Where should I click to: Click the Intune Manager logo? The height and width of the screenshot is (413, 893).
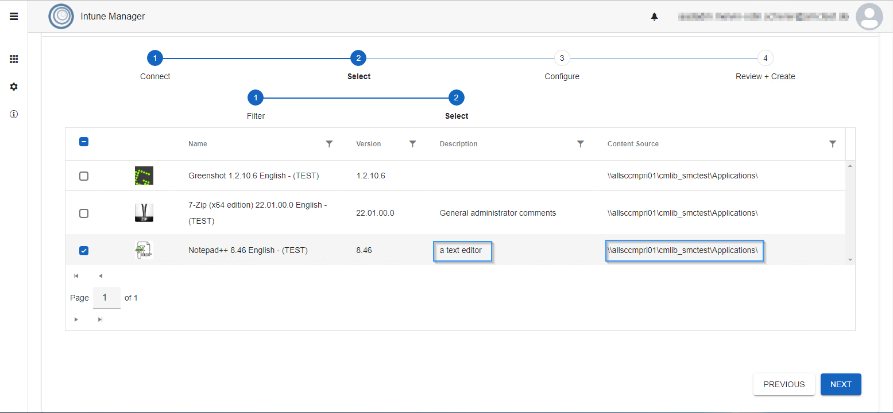61,17
